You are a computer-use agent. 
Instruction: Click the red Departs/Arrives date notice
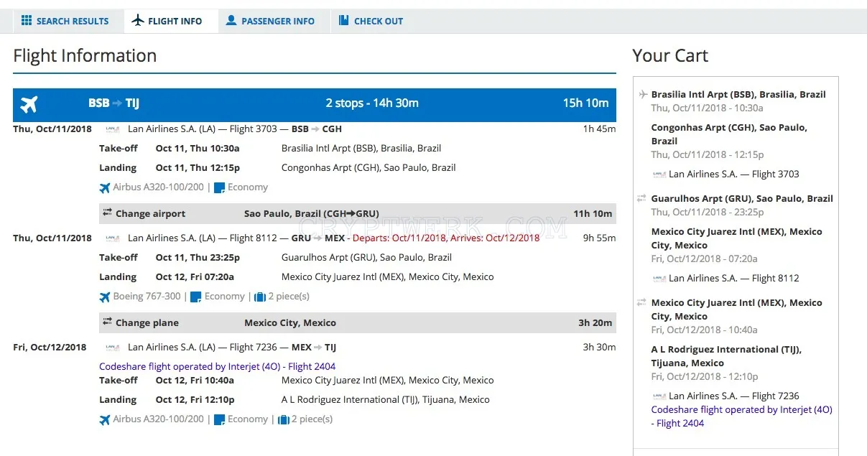point(445,238)
